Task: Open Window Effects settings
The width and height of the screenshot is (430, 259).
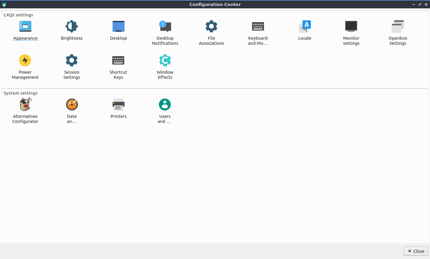Action: 165,61
